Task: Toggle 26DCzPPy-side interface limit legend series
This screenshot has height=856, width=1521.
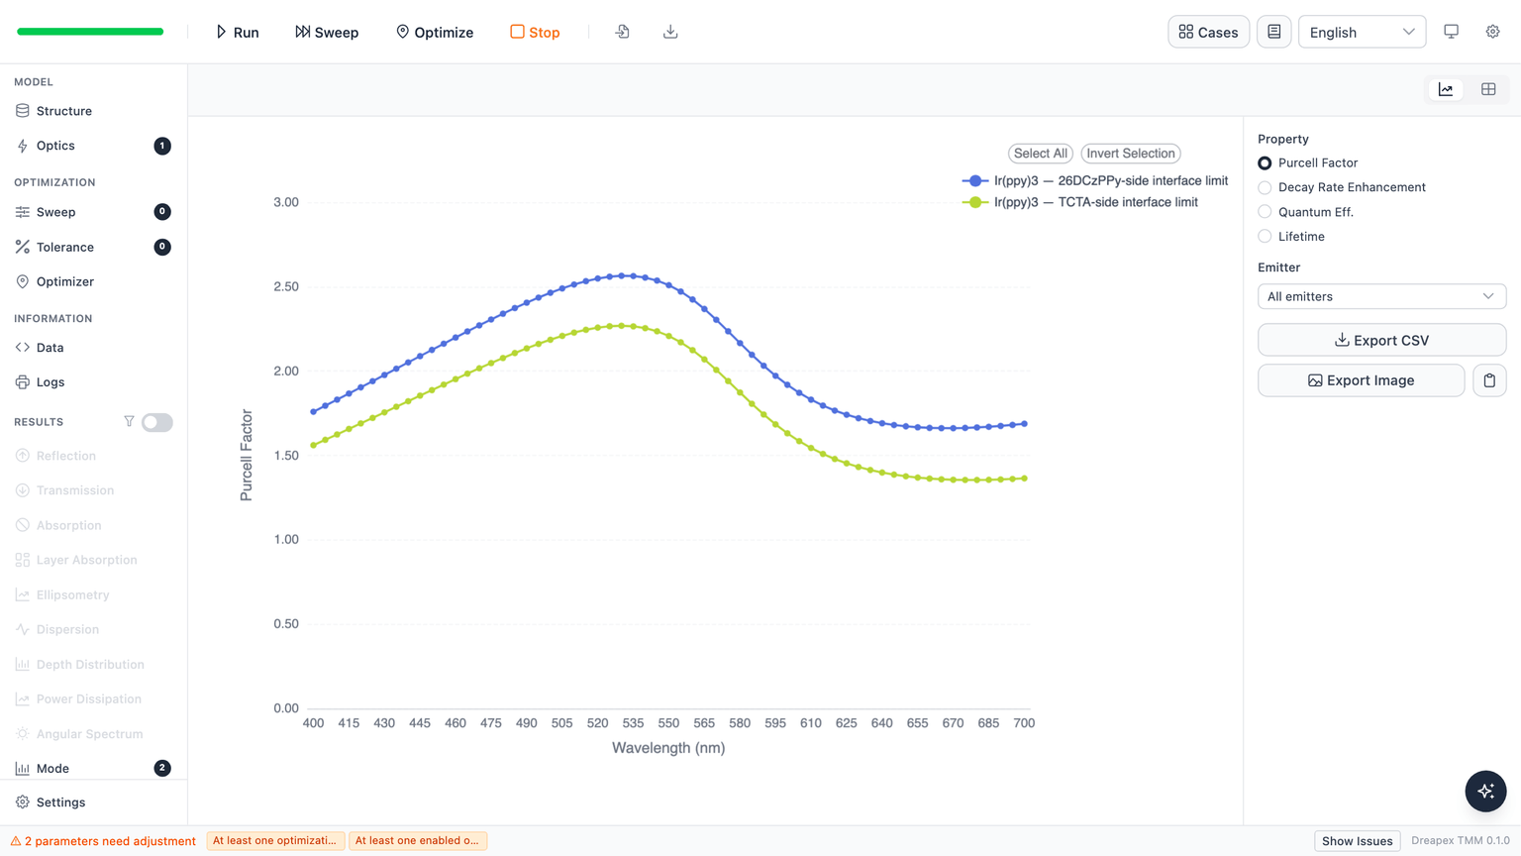Action: coord(1095,180)
